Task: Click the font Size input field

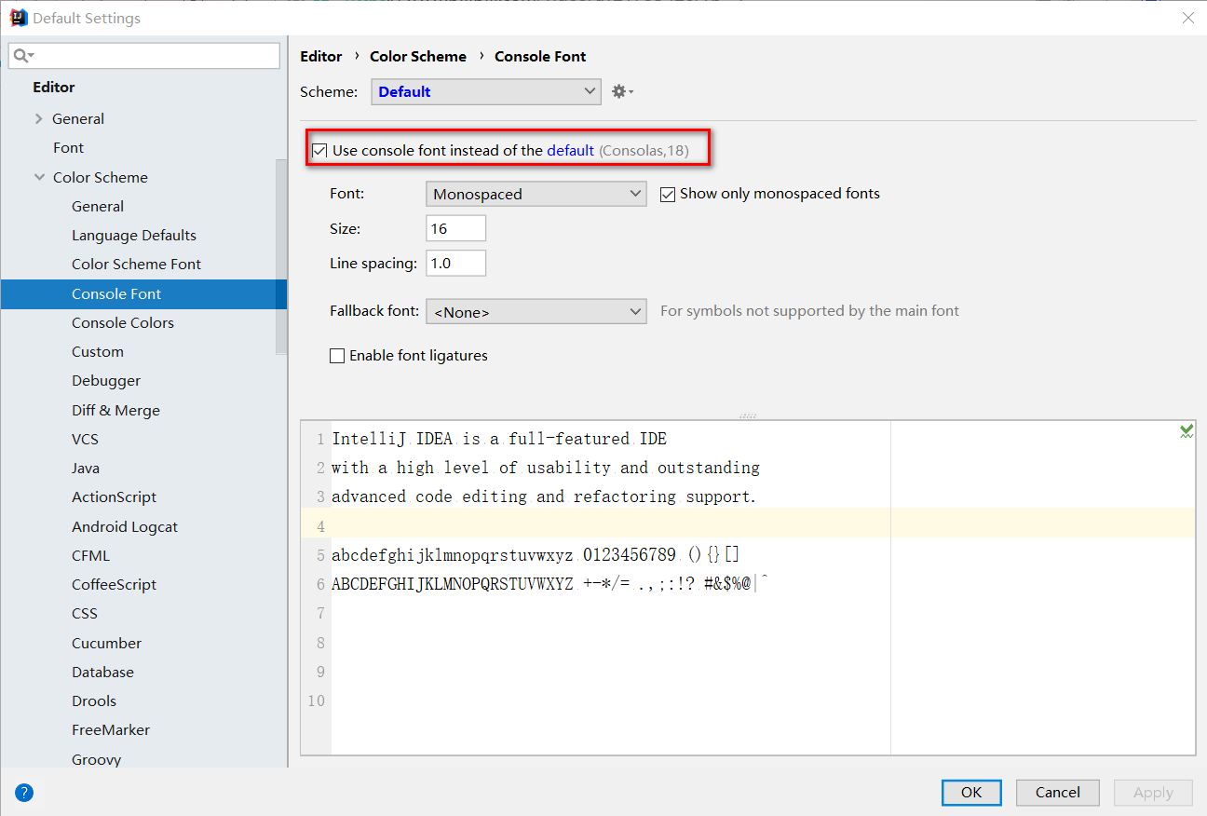Action: pyautogui.click(x=455, y=228)
